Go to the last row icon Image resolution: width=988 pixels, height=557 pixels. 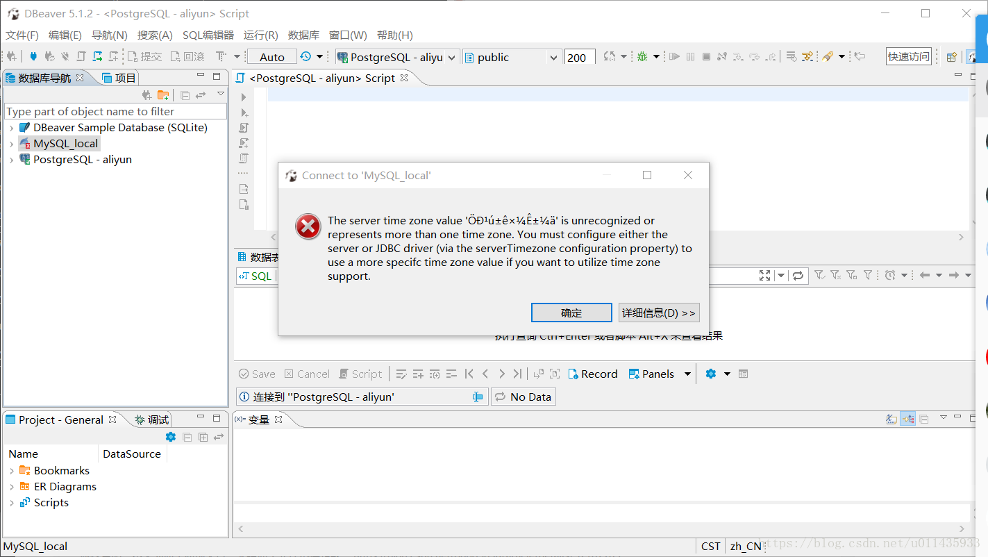pyautogui.click(x=518, y=374)
